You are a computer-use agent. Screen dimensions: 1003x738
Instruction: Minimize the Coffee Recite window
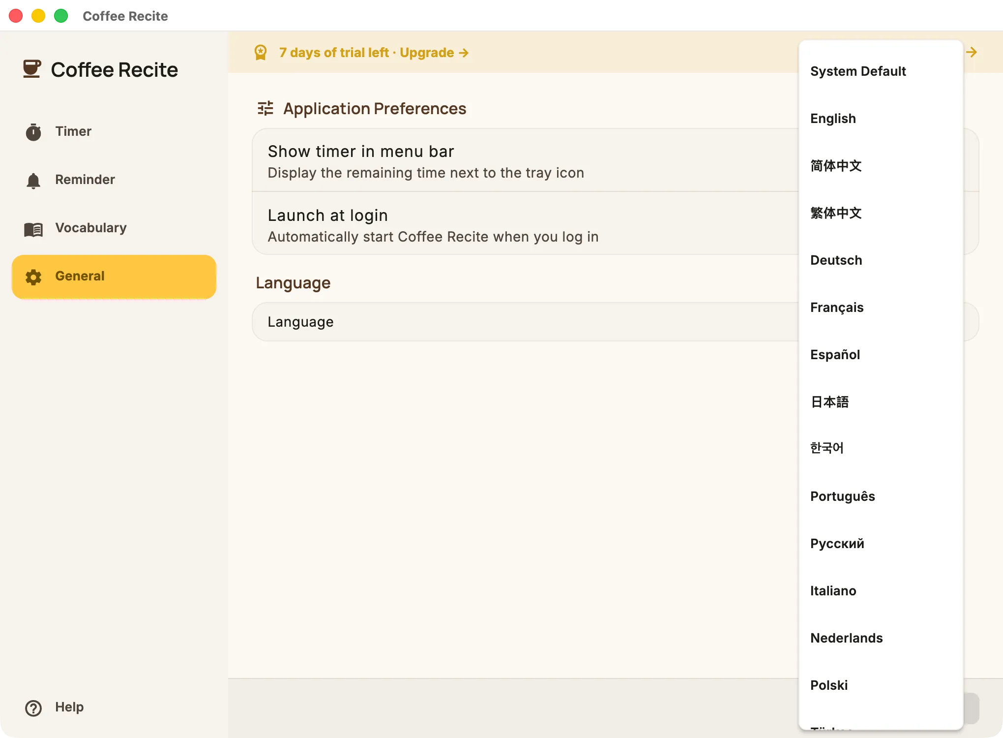pos(38,16)
